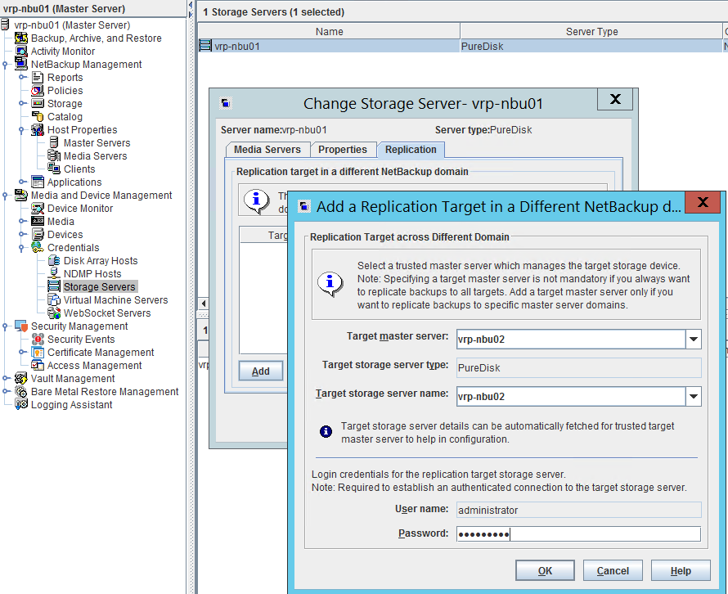This screenshot has width=728, height=594.
Task: Select the Reports icon in tree
Action: (x=38, y=78)
